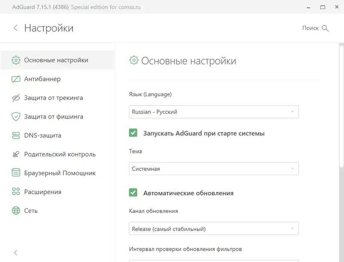Collapse the sidebar with the bottom chevron
344x262 pixels.
15,253
